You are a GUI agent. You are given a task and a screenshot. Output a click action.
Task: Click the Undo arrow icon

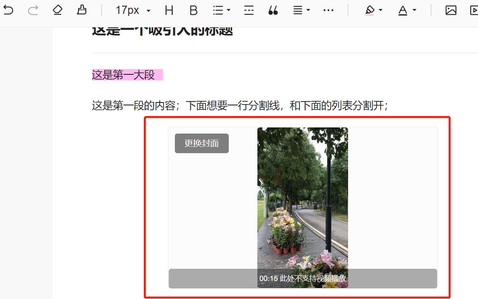coord(8,10)
